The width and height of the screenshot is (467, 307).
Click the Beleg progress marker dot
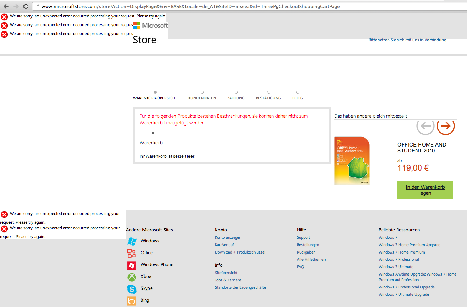pyautogui.click(x=298, y=92)
